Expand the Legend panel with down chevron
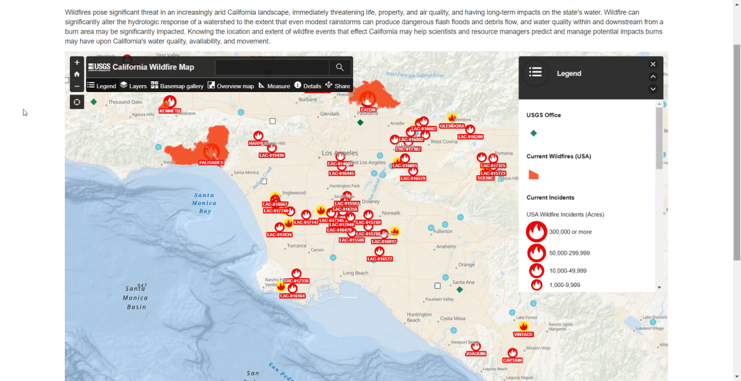This screenshot has width=741, height=381. point(653,89)
